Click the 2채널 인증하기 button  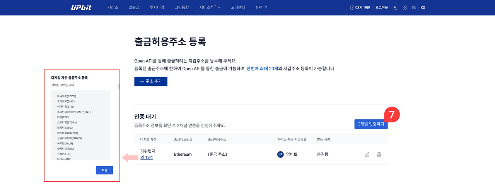coord(371,124)
